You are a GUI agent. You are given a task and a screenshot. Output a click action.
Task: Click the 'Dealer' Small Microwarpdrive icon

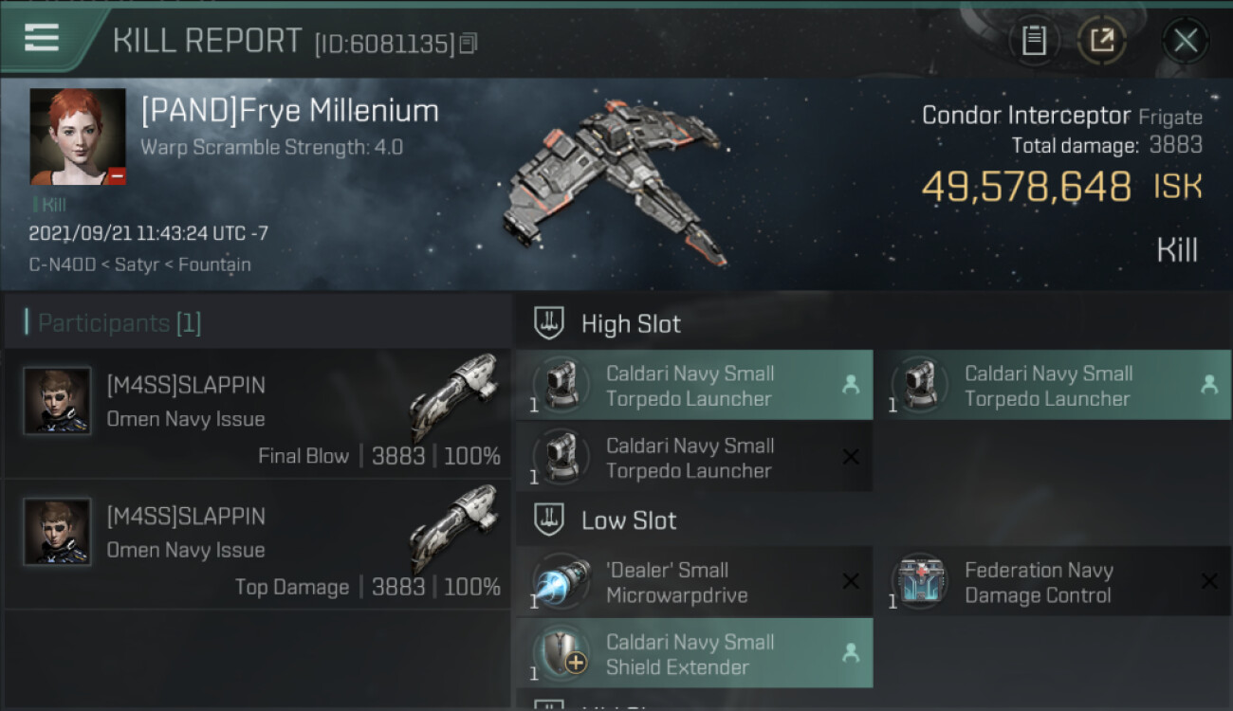pyautogui.click(x=561, y=582)
